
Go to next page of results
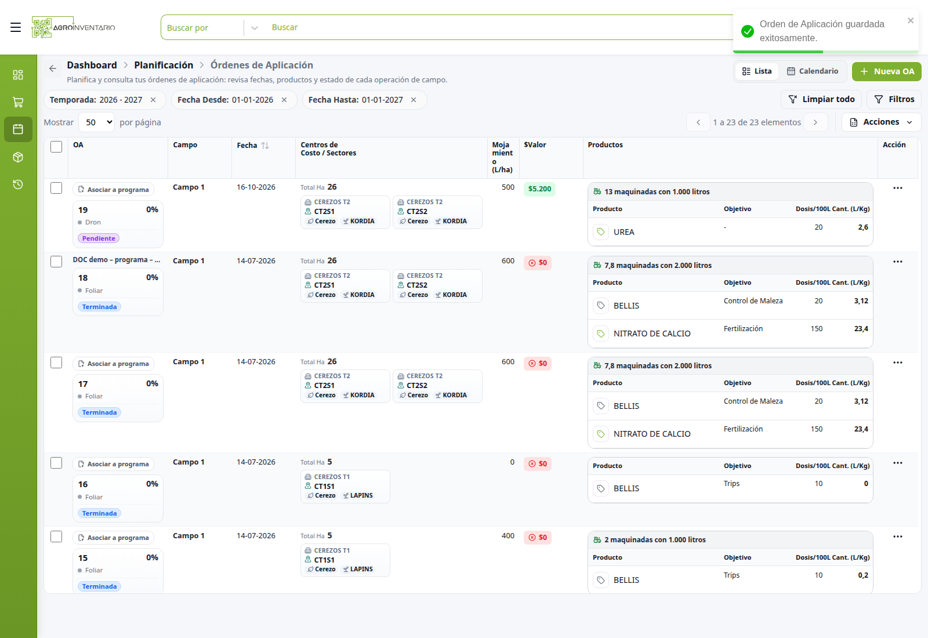point(815,122)
